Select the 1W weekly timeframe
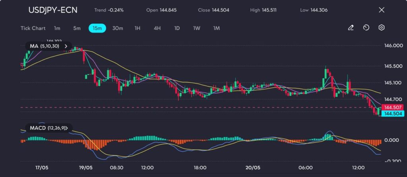The image size is (407, 177). click(x=197, y=28)
